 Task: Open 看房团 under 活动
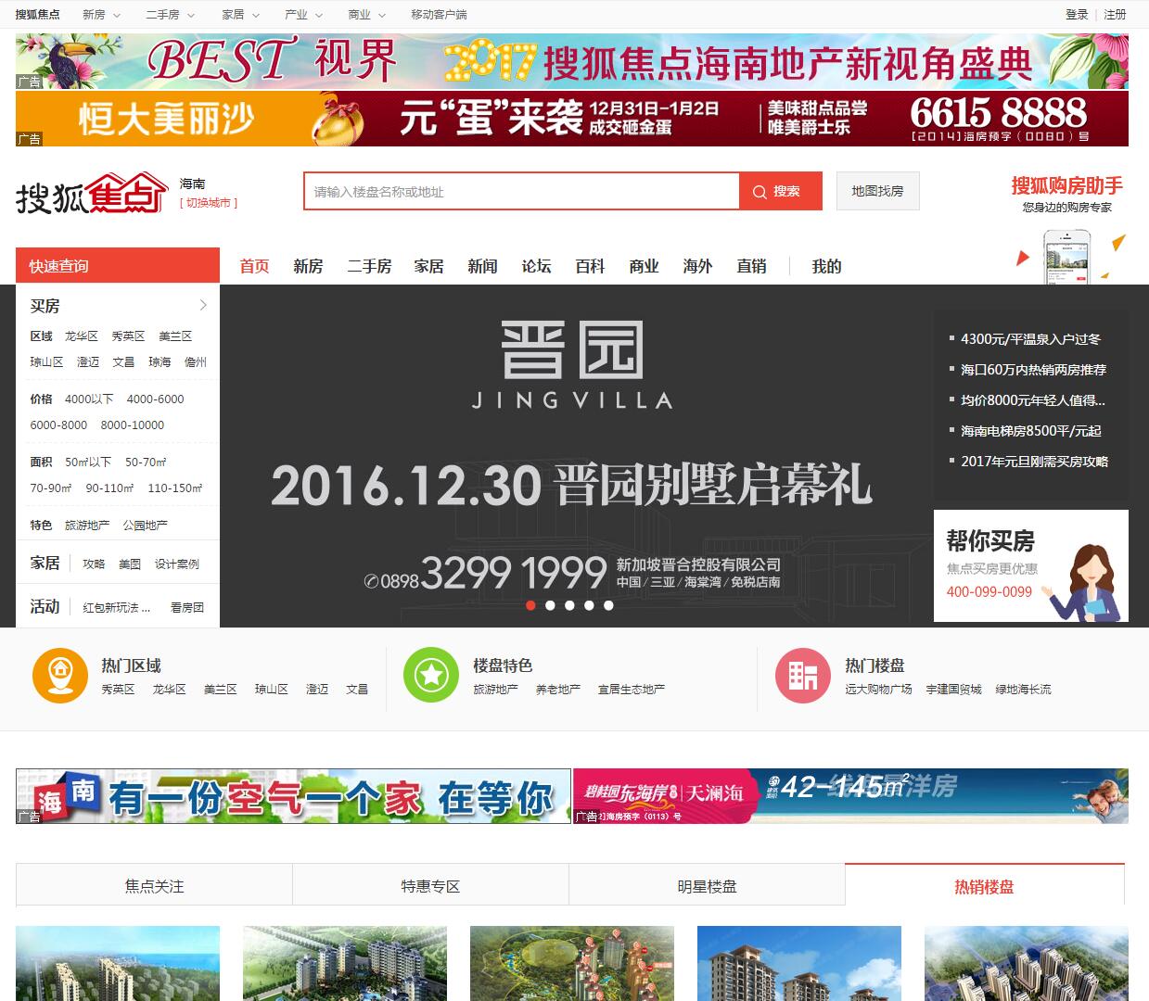tap(186, 607)
